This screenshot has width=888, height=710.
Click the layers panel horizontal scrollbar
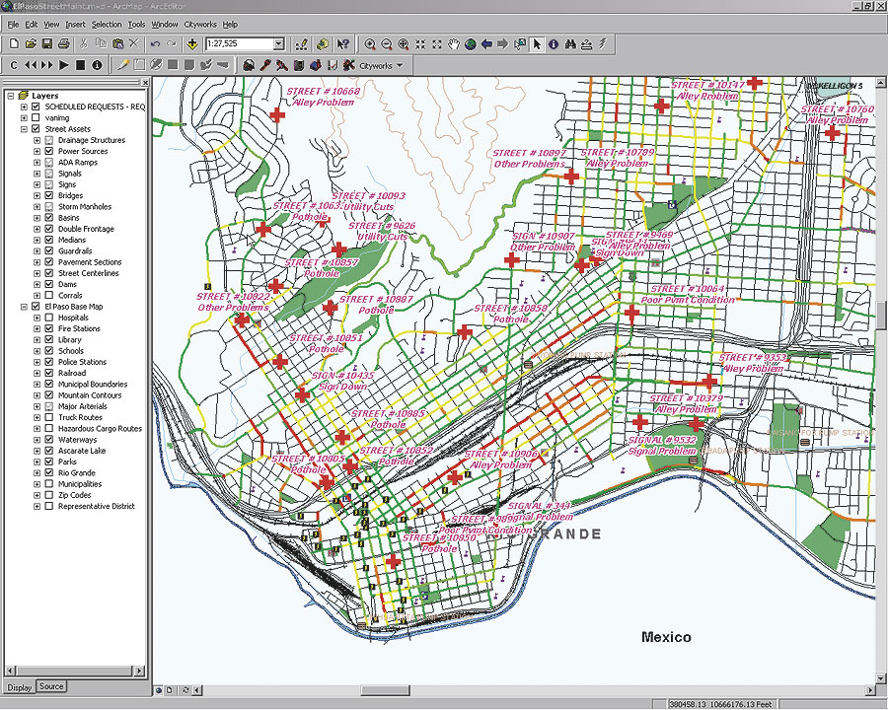[x=75, y=672]
